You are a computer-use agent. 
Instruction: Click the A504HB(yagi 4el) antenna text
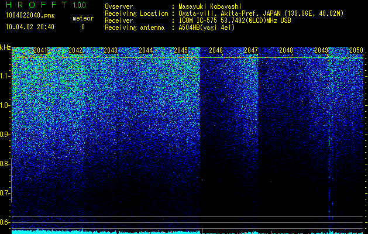pyautogui.click(x=207, y=27)
